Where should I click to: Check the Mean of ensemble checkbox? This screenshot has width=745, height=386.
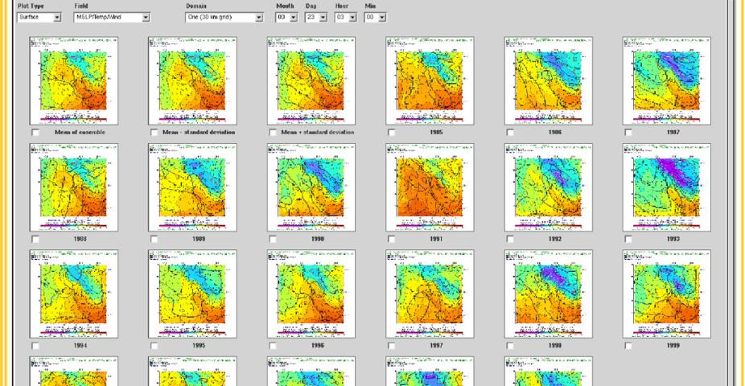click(36, 132)
